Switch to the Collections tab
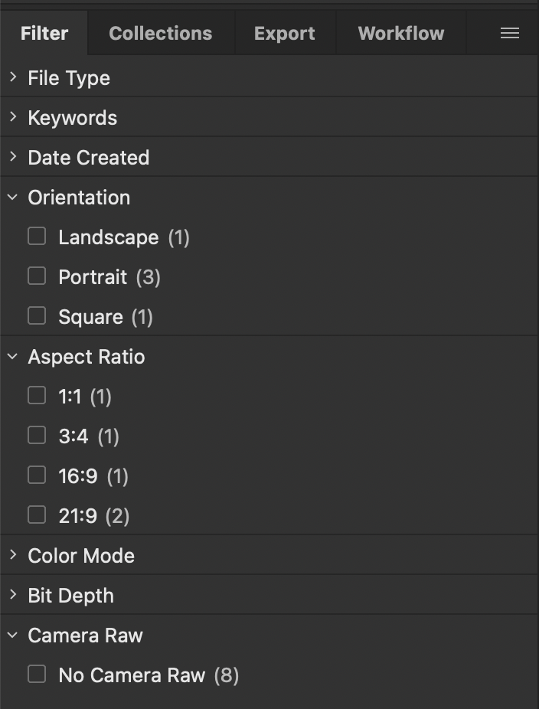The height and width of the screenshot is (709, 539). tap(160, 33)
